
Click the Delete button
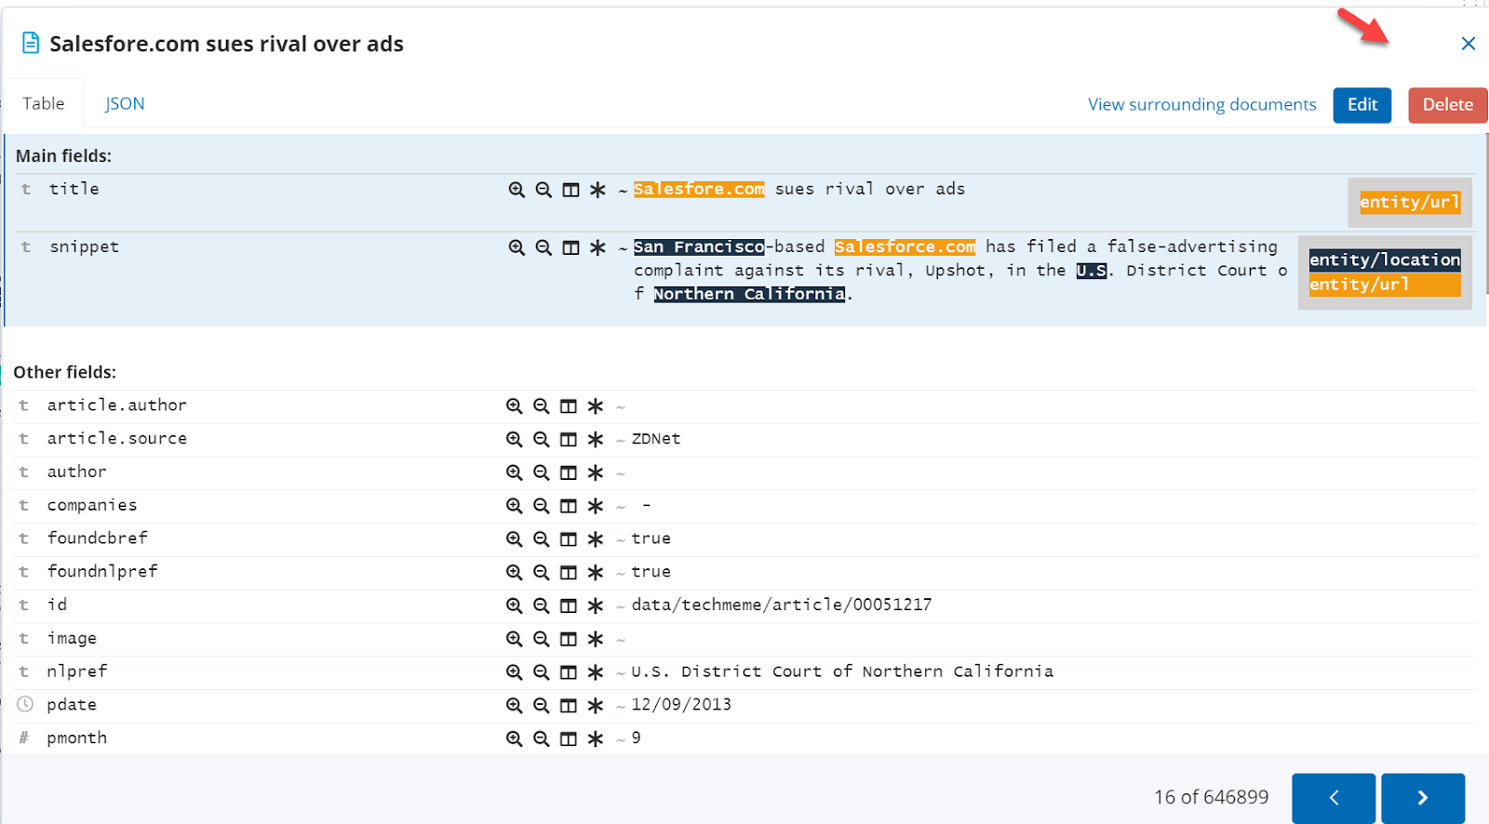[x=1448, y=105]
